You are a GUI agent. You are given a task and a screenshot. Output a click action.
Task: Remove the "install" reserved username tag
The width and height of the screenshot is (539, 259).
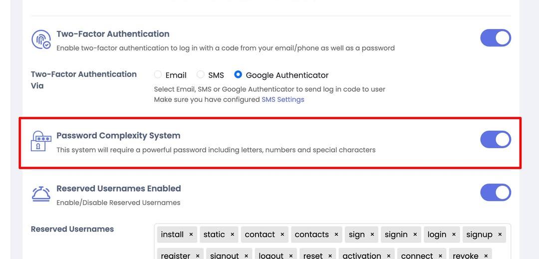[x=191, y=235]
